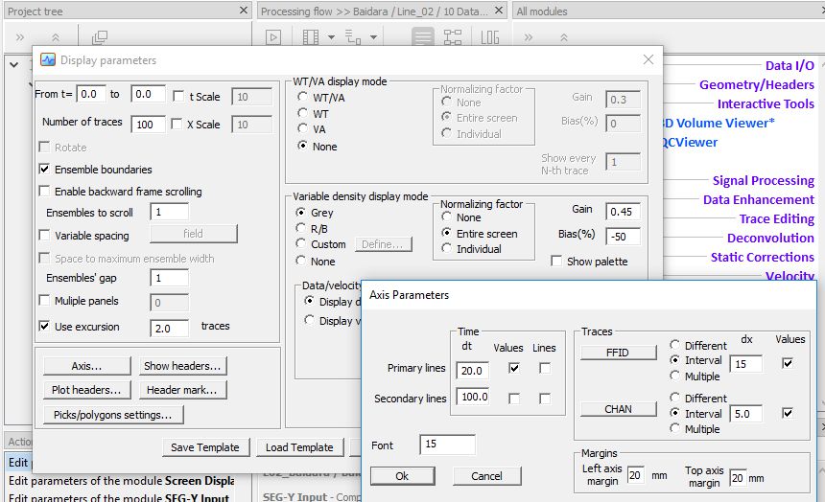Open the LOG icon in toolbar

point(490,37)
